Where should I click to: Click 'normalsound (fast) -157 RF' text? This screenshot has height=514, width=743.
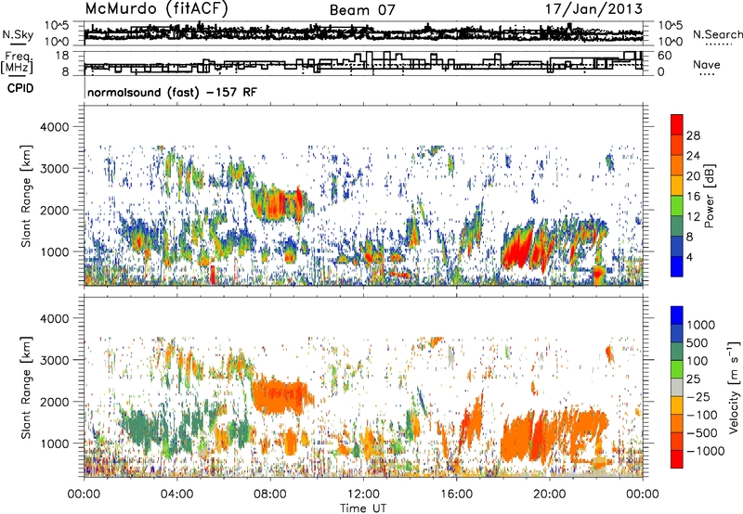(172, 92)
